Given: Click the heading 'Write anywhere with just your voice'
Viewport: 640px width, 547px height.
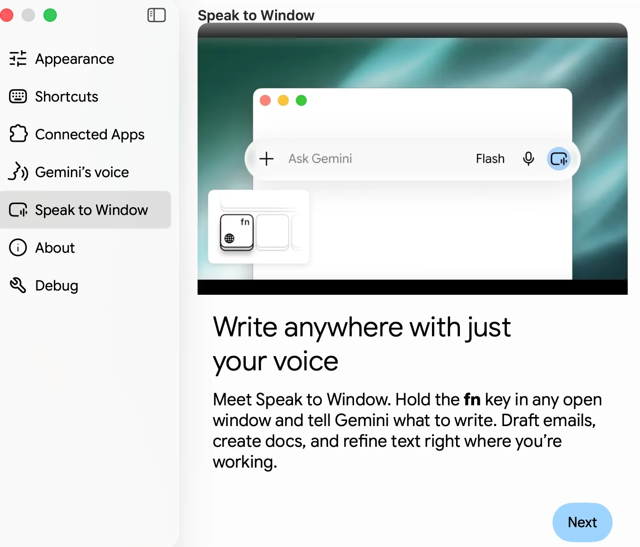Looking at the screenshot, I should tap(362, 344).
